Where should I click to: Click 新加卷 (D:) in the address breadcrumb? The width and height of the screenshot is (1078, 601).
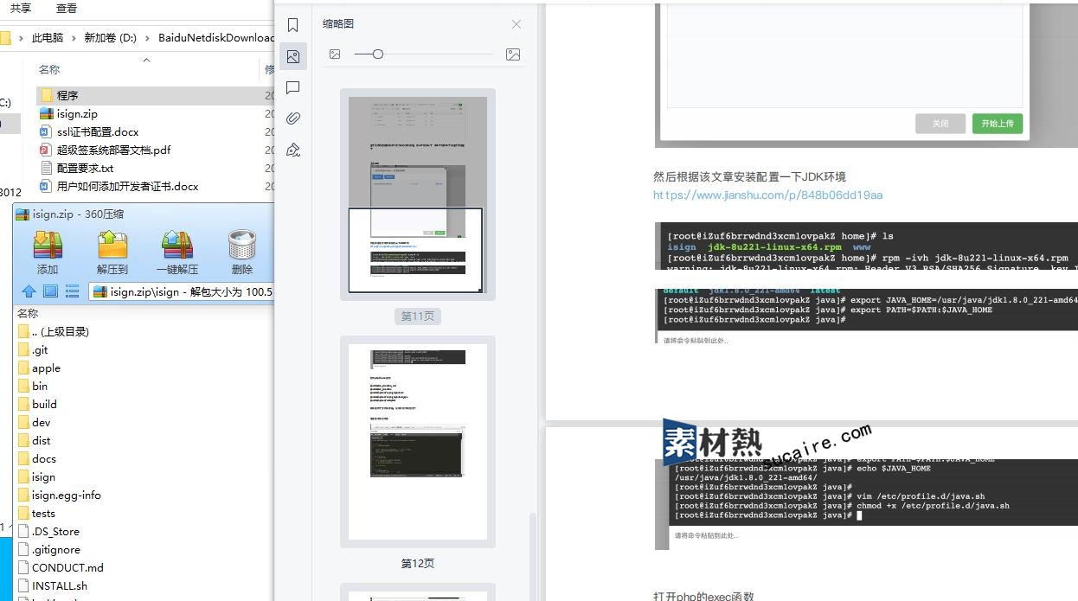(110, 38)
